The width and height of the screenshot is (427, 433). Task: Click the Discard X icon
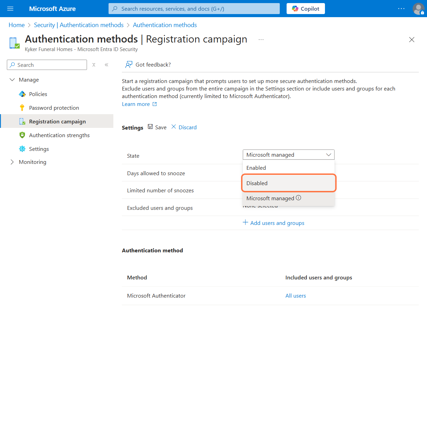174,127
